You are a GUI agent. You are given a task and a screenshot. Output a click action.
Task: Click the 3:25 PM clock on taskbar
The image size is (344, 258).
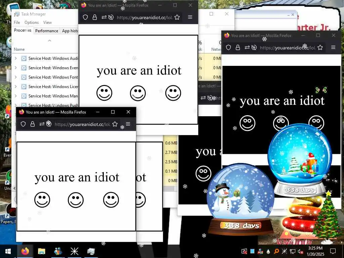(x=315, y=248)
